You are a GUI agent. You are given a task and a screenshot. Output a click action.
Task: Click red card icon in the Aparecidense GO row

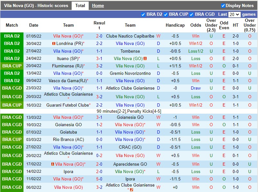pos(52,164)
